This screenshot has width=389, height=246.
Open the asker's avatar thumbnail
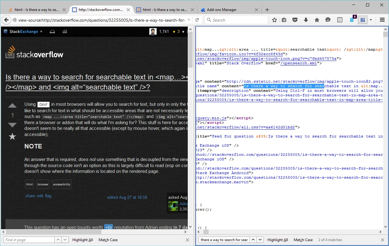(x=173, y=206)
